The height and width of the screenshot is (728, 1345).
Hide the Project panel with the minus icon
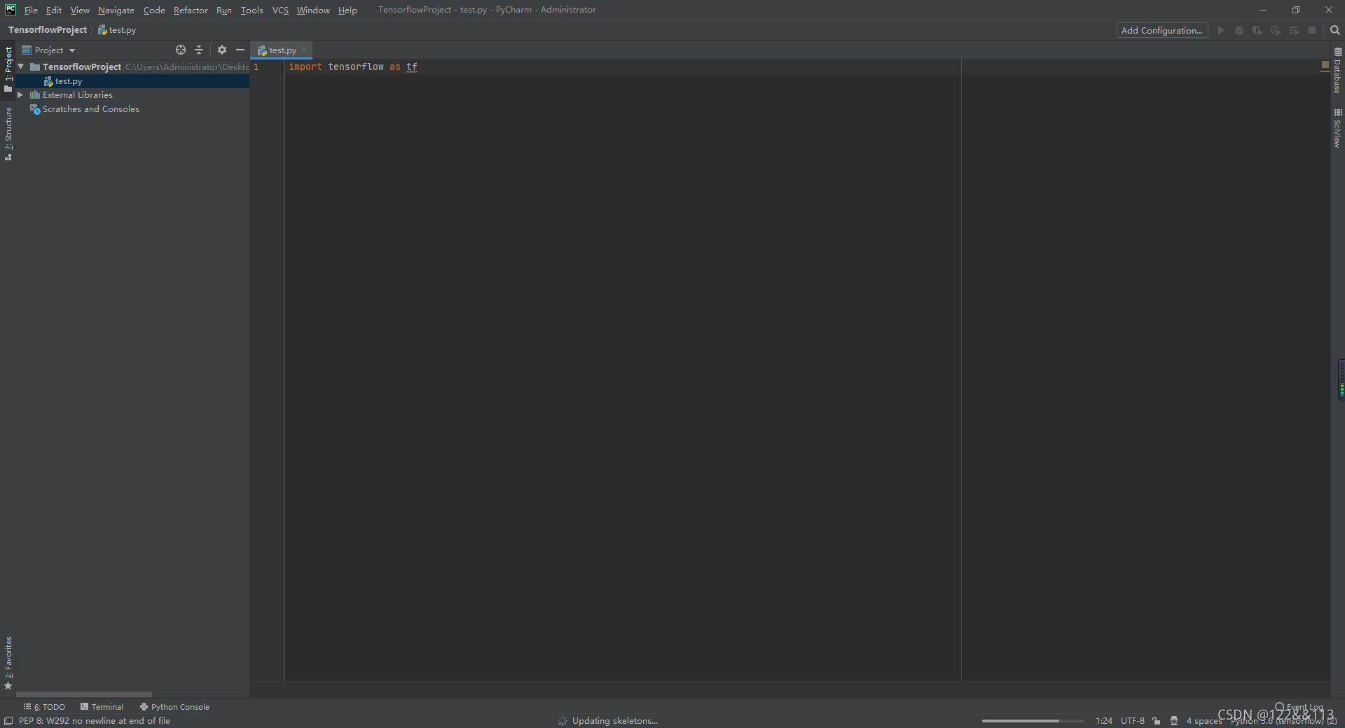tap(240, 50)
